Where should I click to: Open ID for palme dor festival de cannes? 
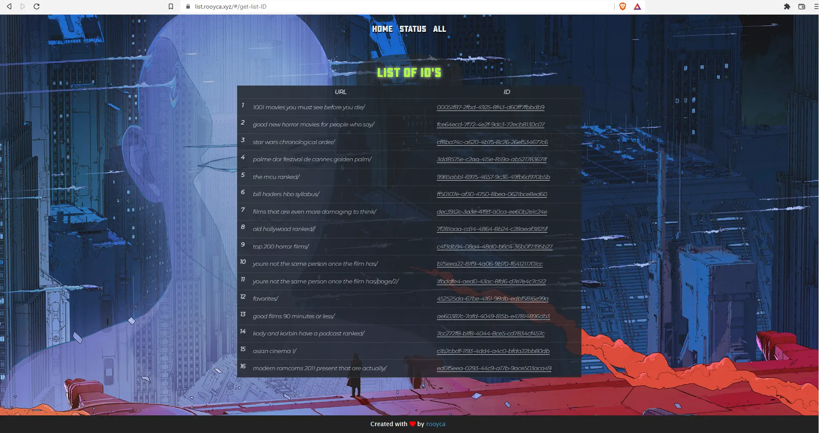tap(492, 160)
